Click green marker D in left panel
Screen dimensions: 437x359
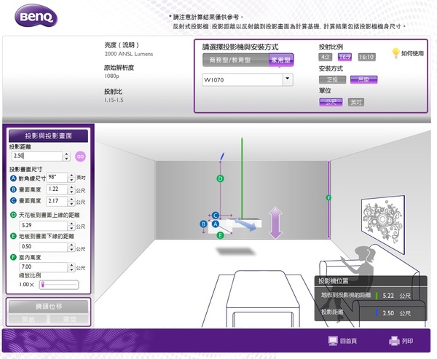click(13, 215)
